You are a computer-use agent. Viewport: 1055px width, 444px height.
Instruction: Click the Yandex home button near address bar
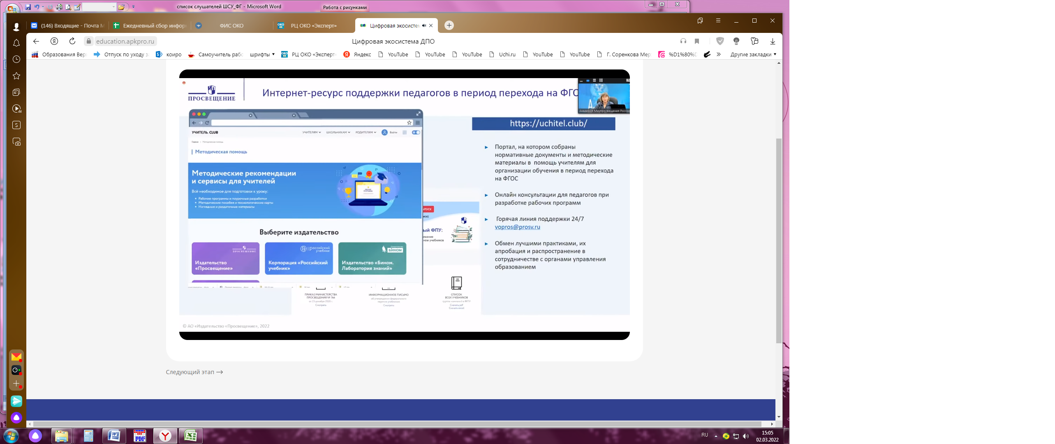point(54,41)
